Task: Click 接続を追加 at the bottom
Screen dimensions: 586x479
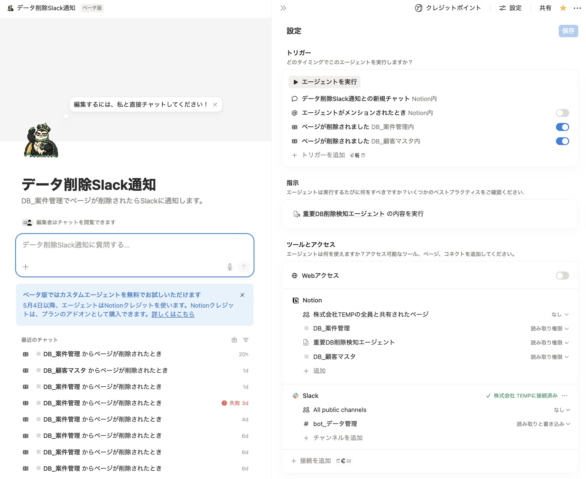Action: point(311,461)
